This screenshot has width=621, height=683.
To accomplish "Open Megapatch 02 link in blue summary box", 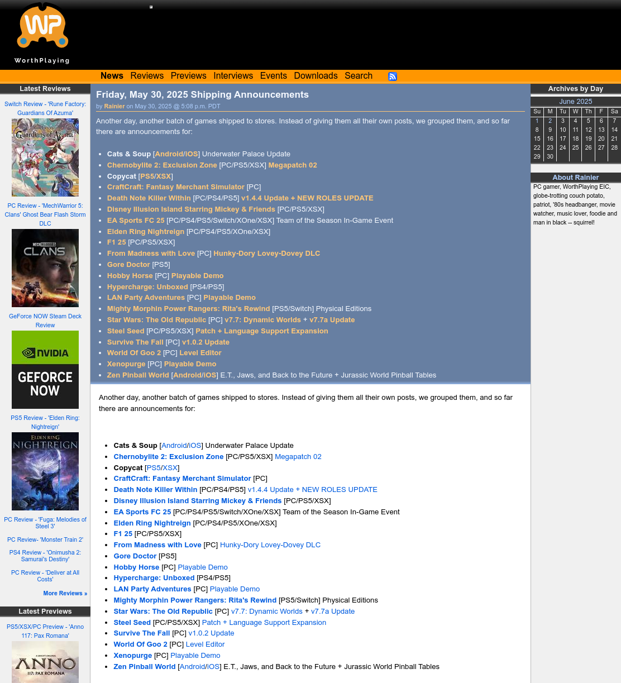I will pyautogui.click(x=293, y=165).
